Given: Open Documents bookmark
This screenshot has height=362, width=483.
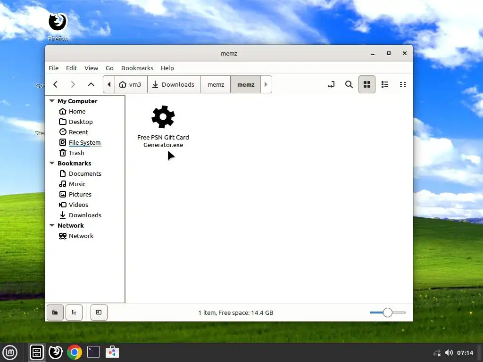Looking at the screenshot, I should (x=85, y=173).
